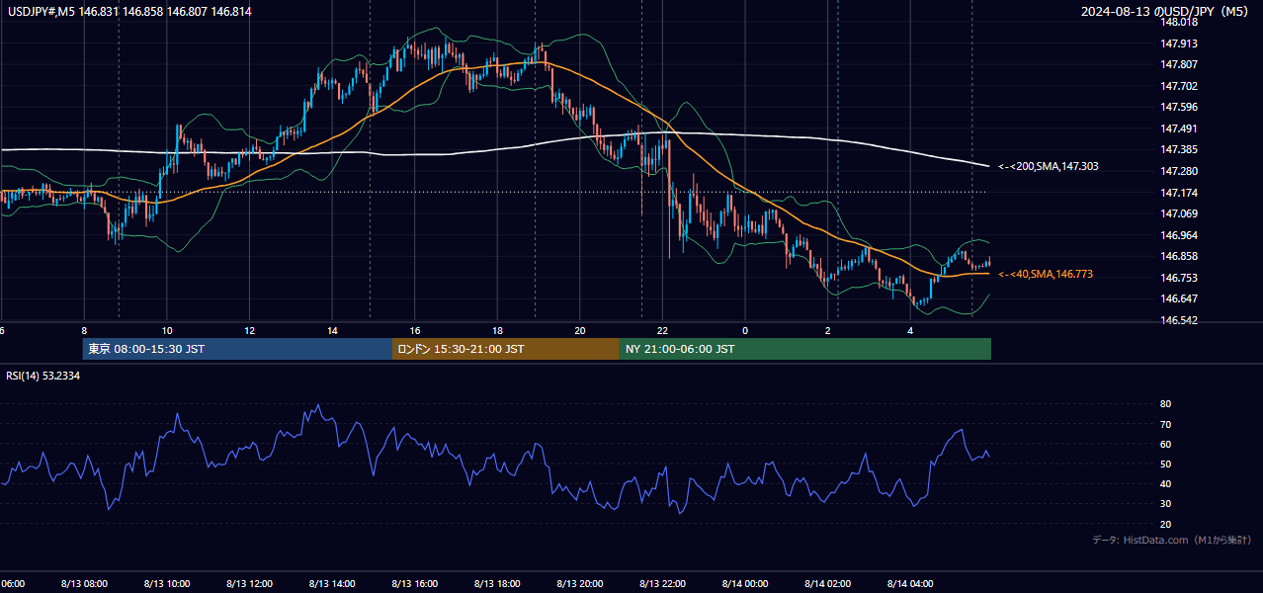Viewport: 1263px width, 593px height.
Task: Click price axis value 146.647
Action: (1178, 298)
